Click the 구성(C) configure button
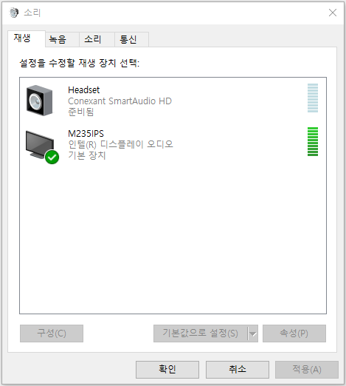Viewport: 346px width, 386px height. point(52,333)
